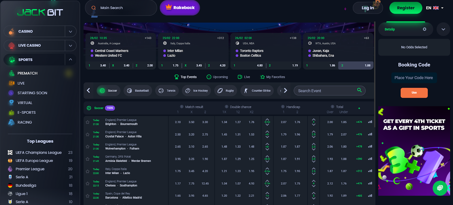Click the 3+1 free ticket promo banner

[x=414, y=151]
